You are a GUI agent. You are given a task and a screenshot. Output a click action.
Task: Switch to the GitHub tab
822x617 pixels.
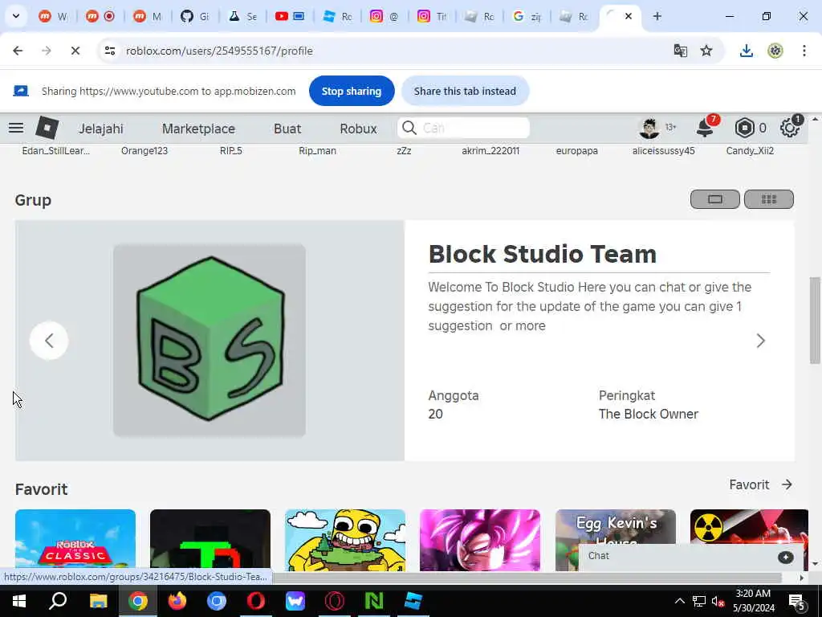195,16
